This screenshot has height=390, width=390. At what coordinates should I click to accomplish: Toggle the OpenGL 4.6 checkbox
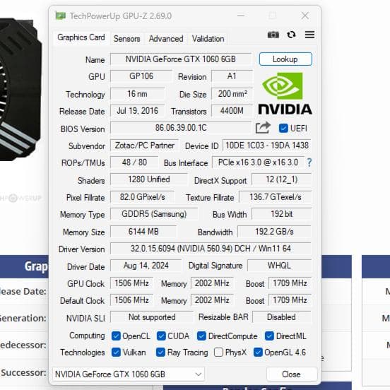point(258,352)
